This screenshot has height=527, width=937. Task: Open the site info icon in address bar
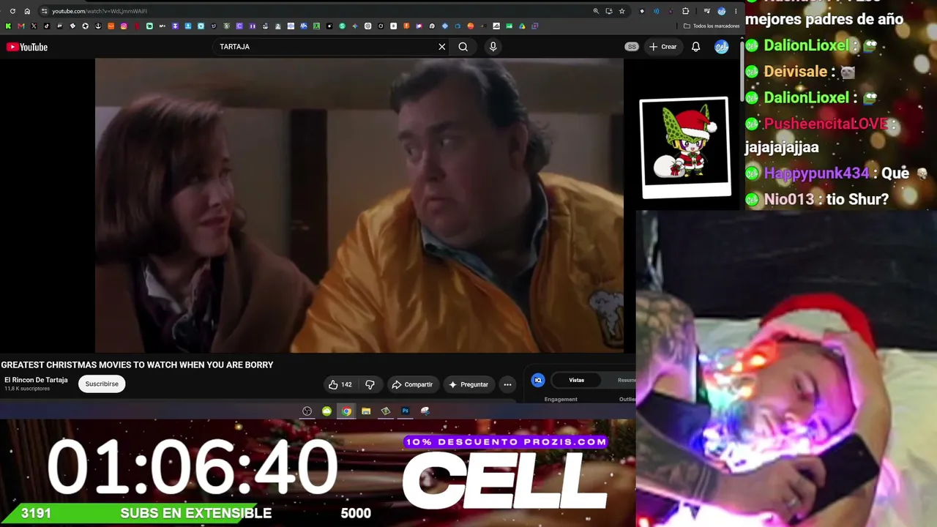pyautogui.click(x=45, y=11)
